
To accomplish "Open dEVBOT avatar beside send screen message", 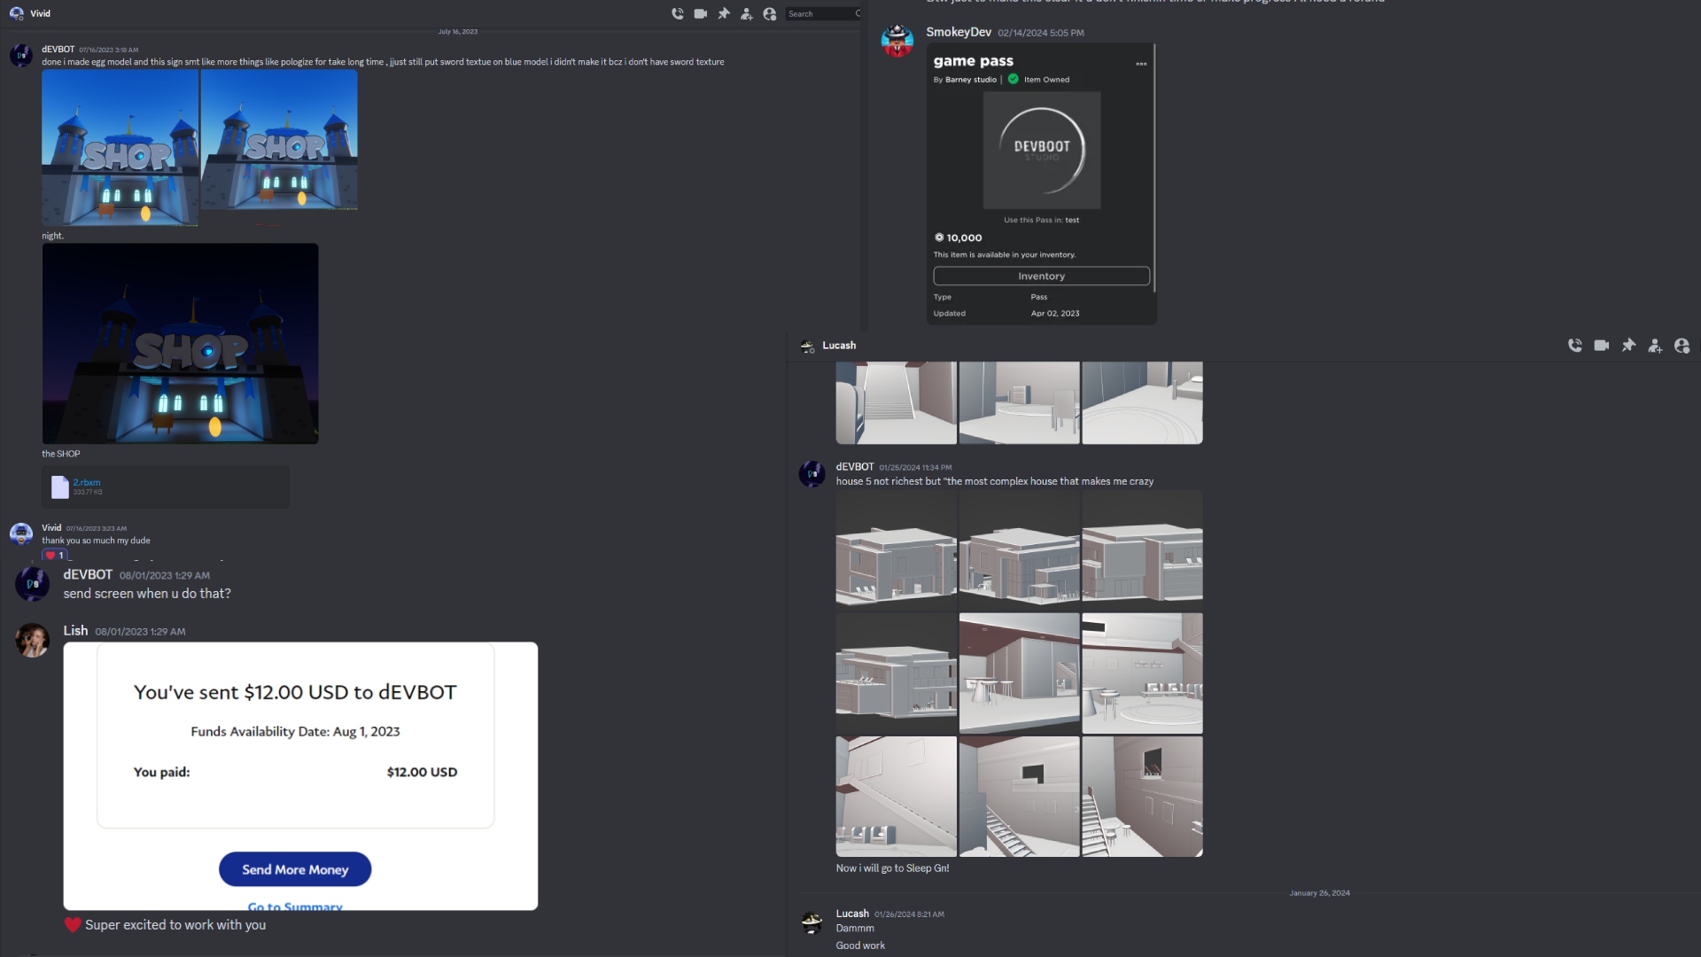I will coord(32,584).
